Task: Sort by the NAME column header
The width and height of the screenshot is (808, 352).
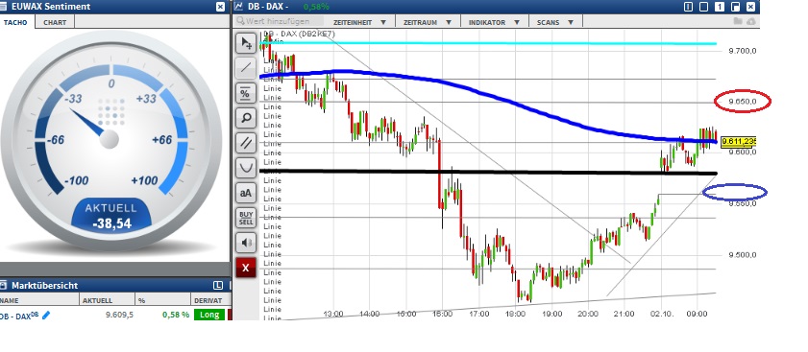Action: 39,300
